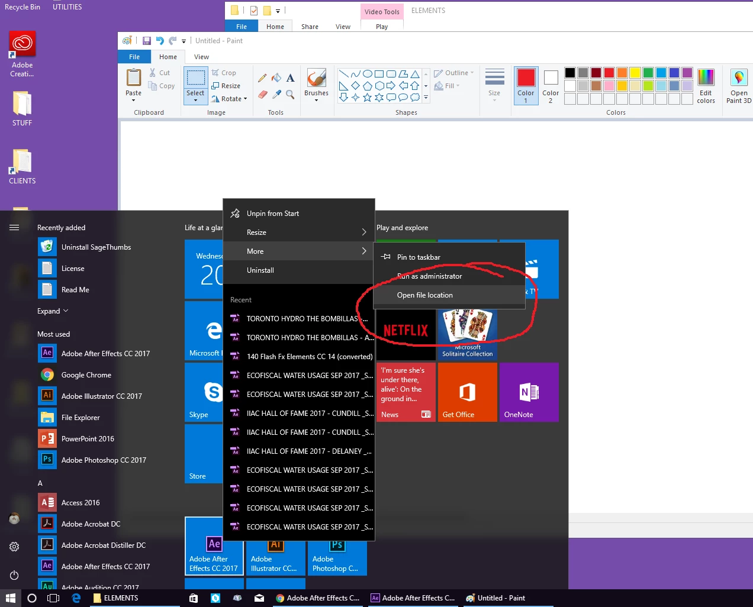Viewport: 753px width, 607px height.
Task: Open the File tab in Paint
Action: [x=134, y=57]
